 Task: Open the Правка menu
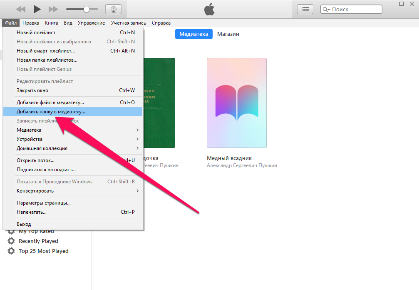tap(31, 23)
